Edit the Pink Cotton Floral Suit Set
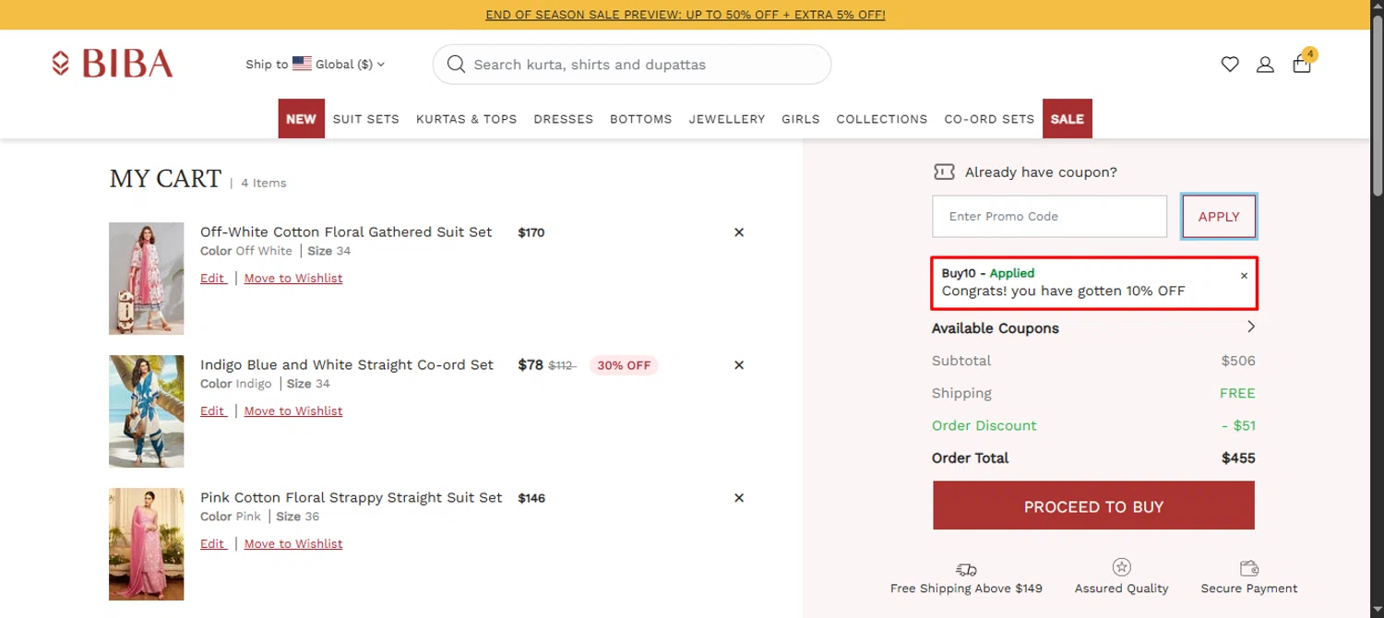 point(213,543)
